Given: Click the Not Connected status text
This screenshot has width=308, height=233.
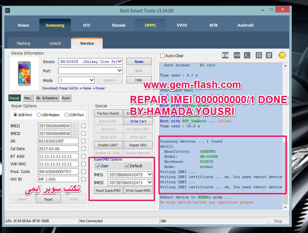Looking at the screenshot, I should (x=91, y=221).
